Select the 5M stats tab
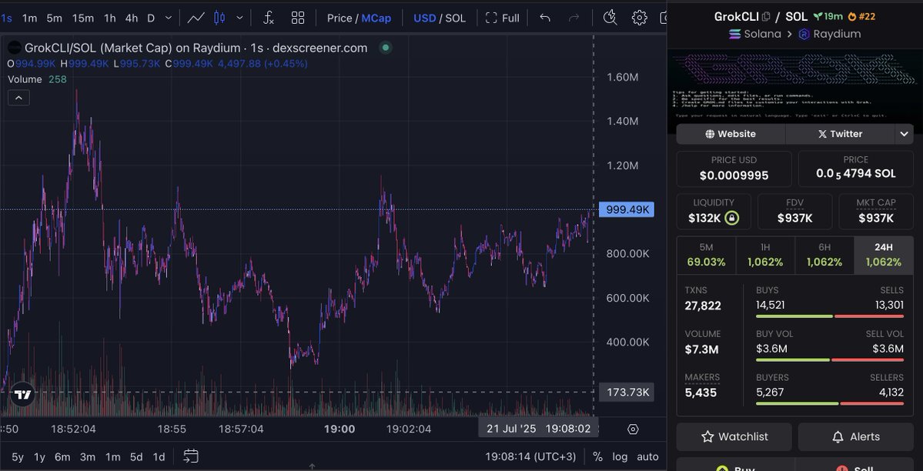This screenshot has width=923, height=471. pos(707,255)
